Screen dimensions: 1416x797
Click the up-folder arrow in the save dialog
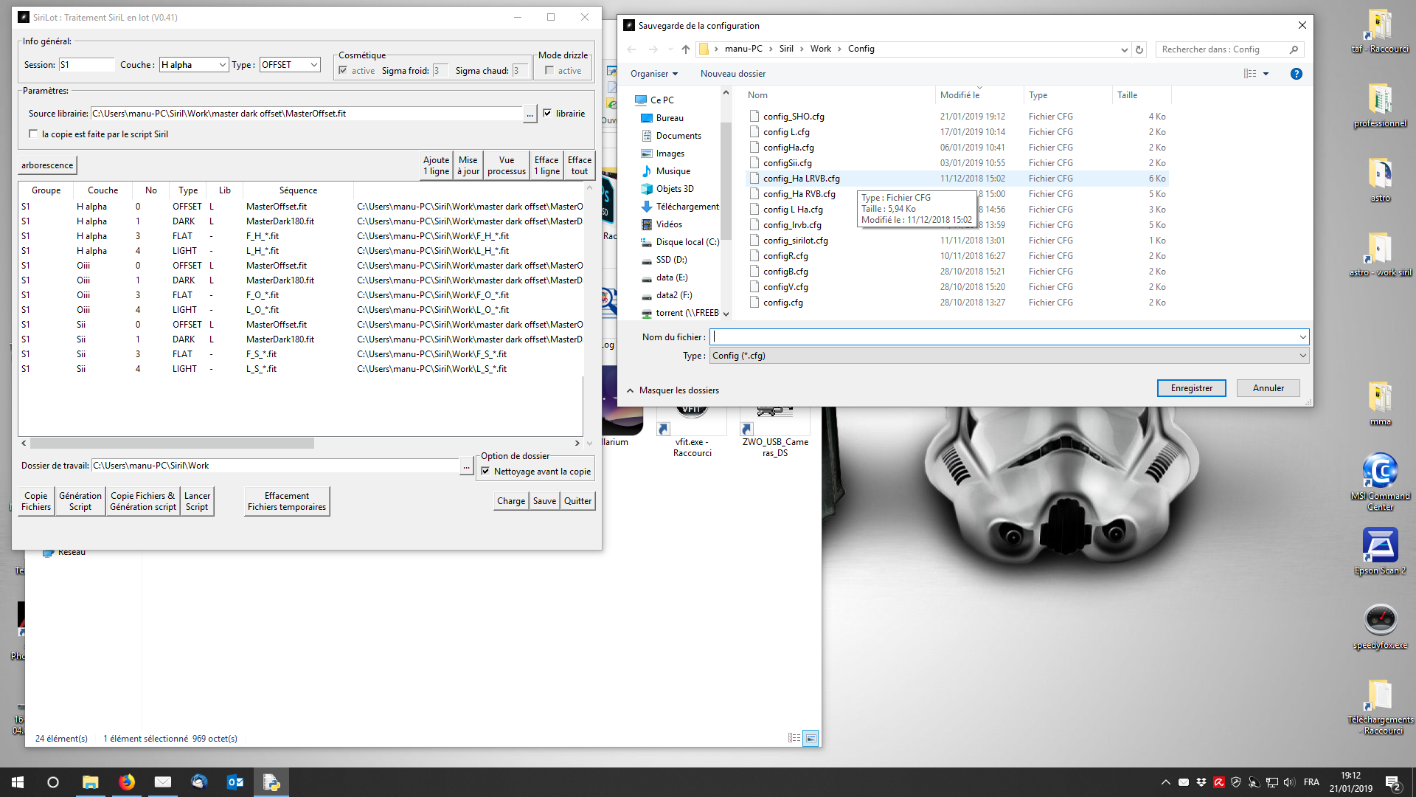click(x=686, y=49)
